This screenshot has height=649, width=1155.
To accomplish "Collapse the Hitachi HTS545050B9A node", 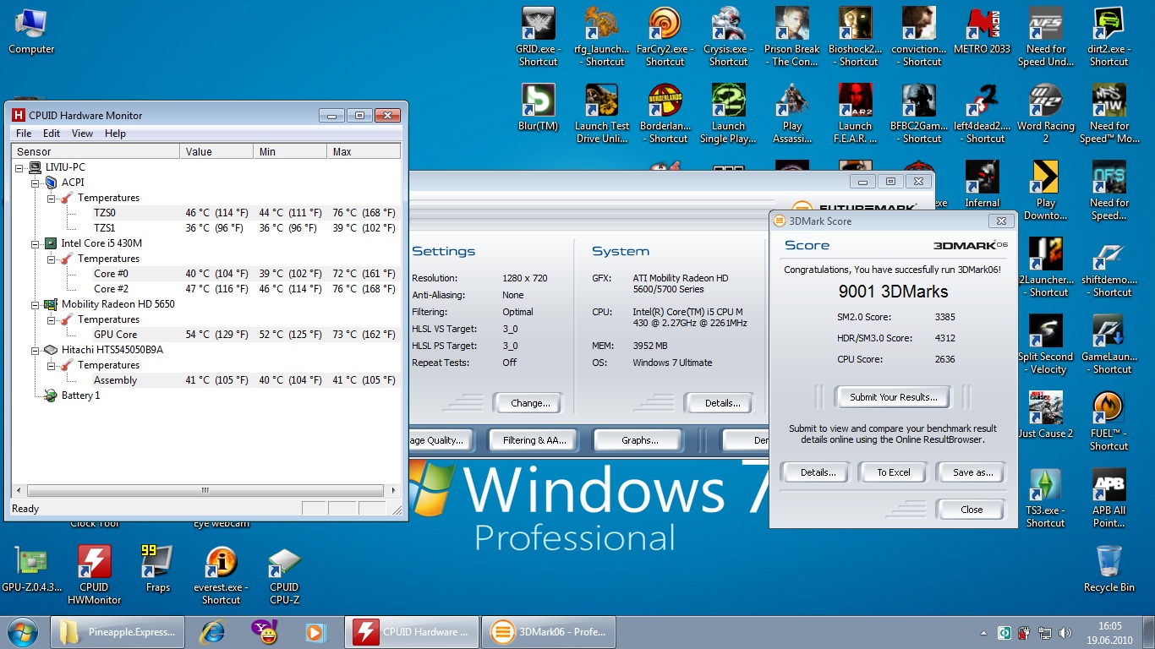I will [x=36, y=350].
